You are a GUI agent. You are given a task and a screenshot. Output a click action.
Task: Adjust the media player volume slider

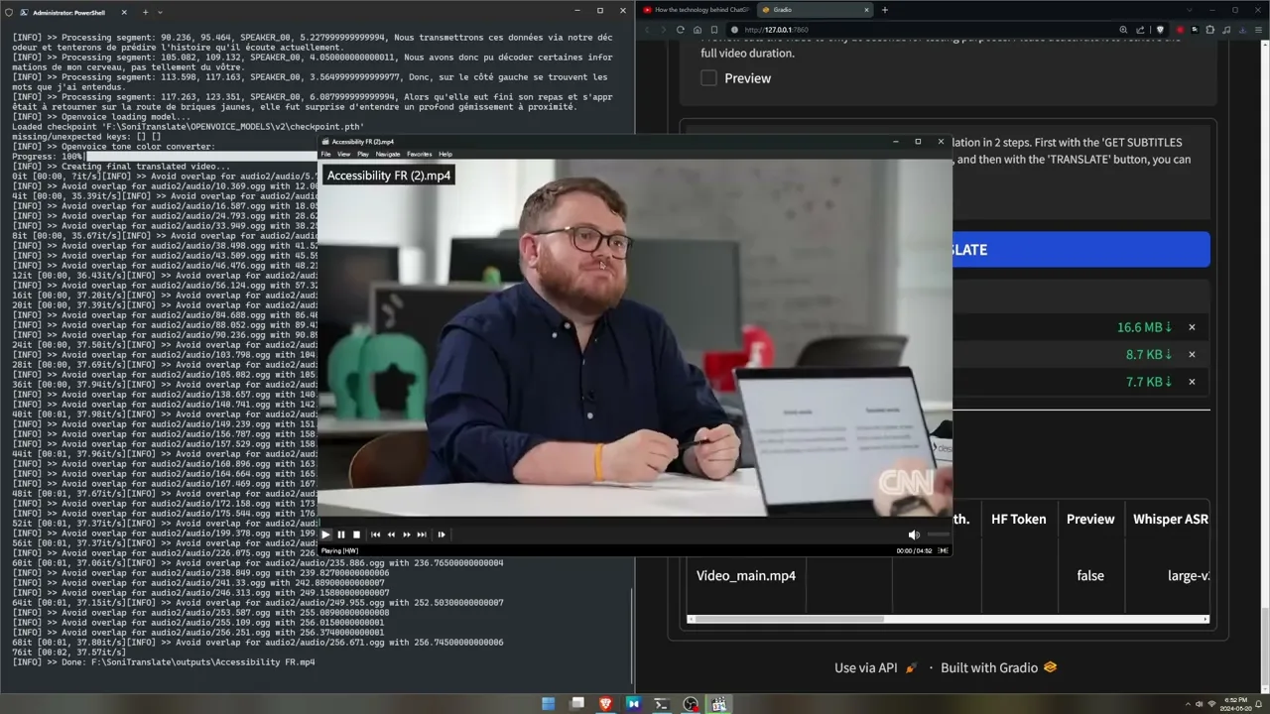937,535
